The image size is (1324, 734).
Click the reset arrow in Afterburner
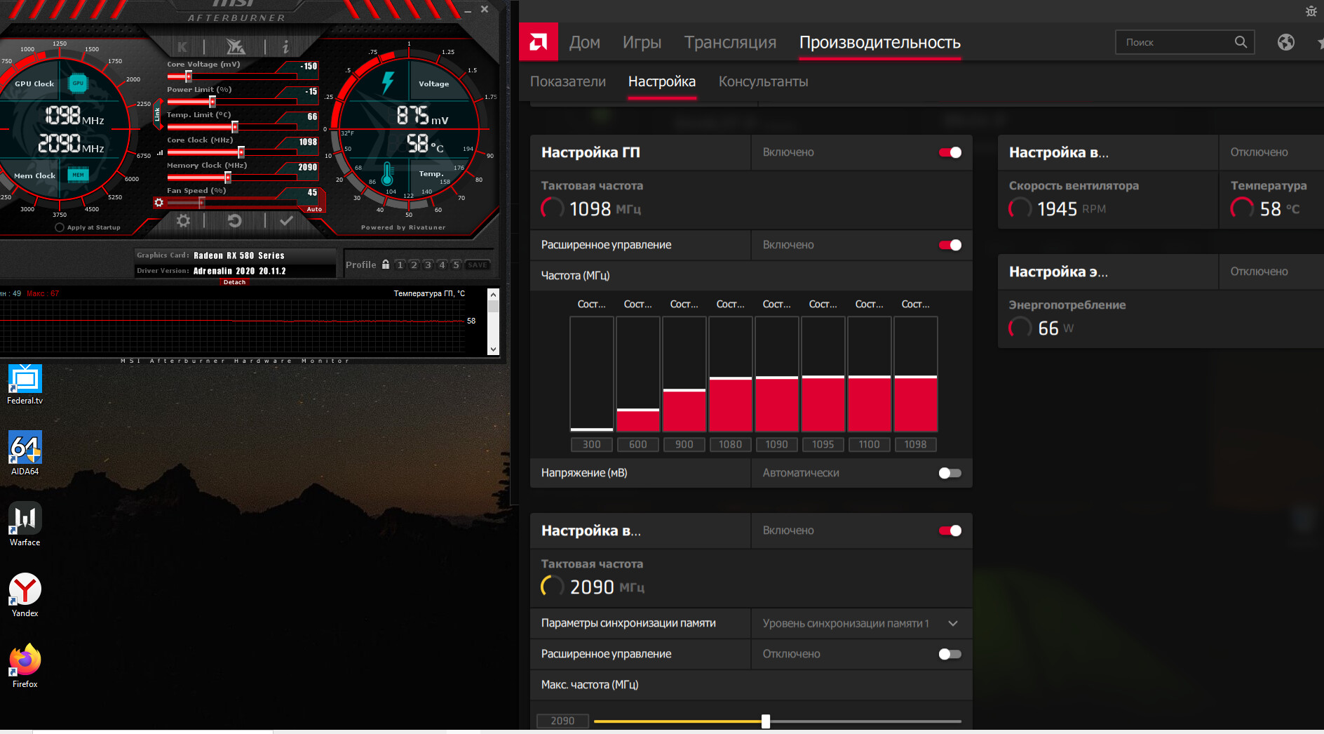click(x=234, y=221)
